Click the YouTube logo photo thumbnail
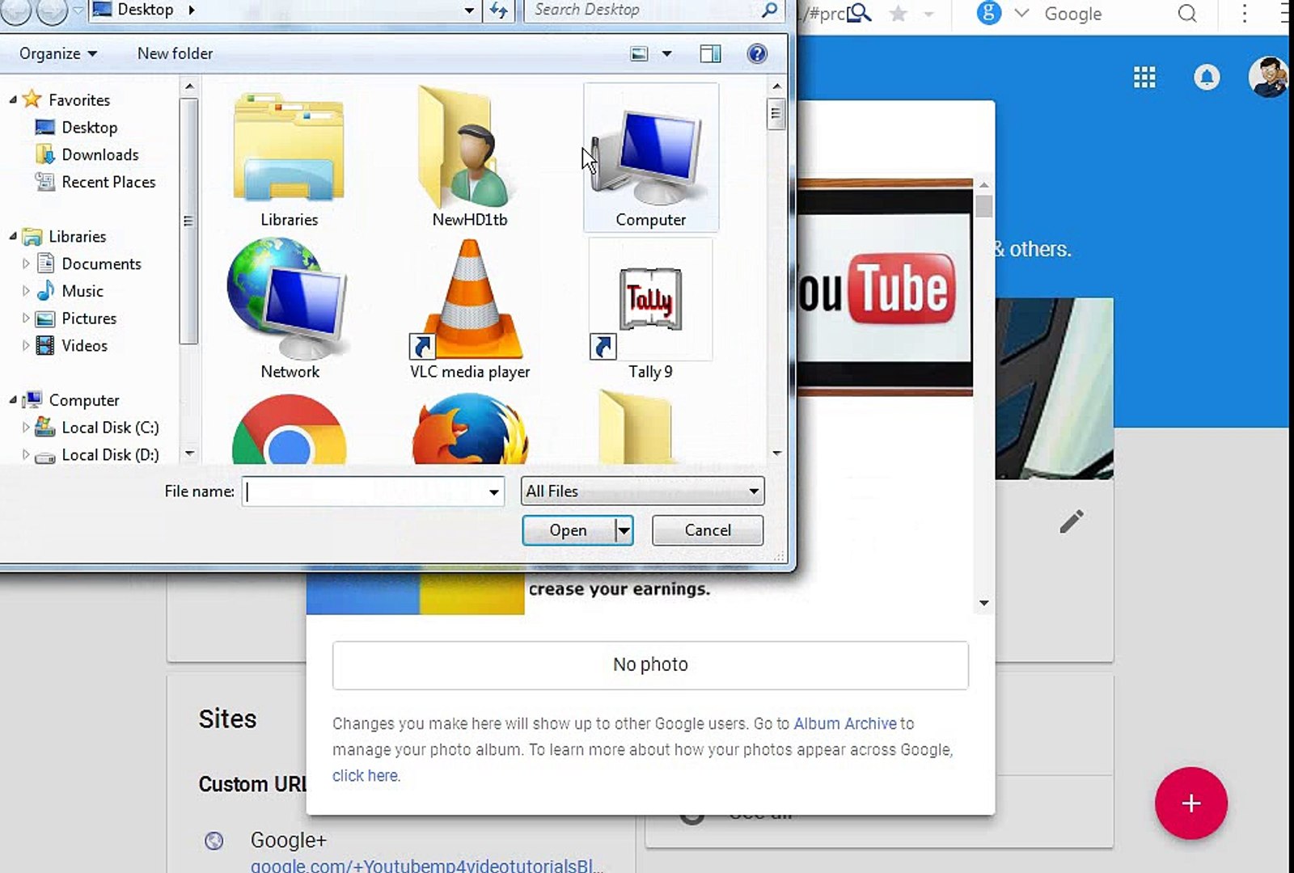 pos(885,288)
